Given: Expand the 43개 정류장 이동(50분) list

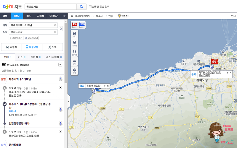Looking at the screenshot, I should [x=23, y=115].
